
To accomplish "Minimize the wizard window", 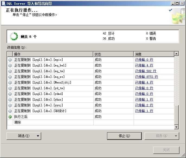I will pyautogui.click(x=173, y=4).
